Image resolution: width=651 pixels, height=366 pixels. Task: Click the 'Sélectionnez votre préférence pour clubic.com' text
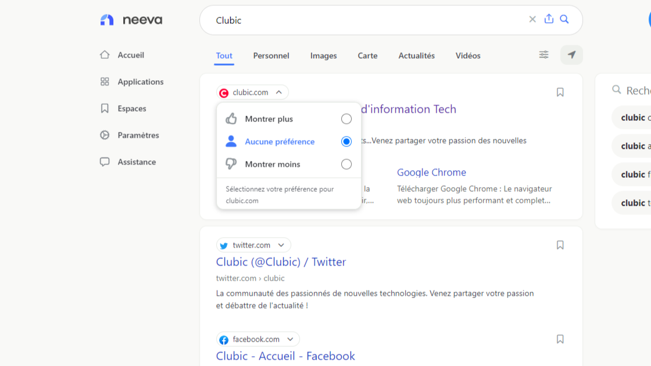[x=280, y=195]
